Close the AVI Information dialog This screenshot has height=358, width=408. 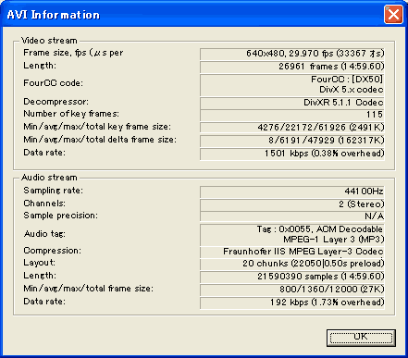(x=393, y=14)
